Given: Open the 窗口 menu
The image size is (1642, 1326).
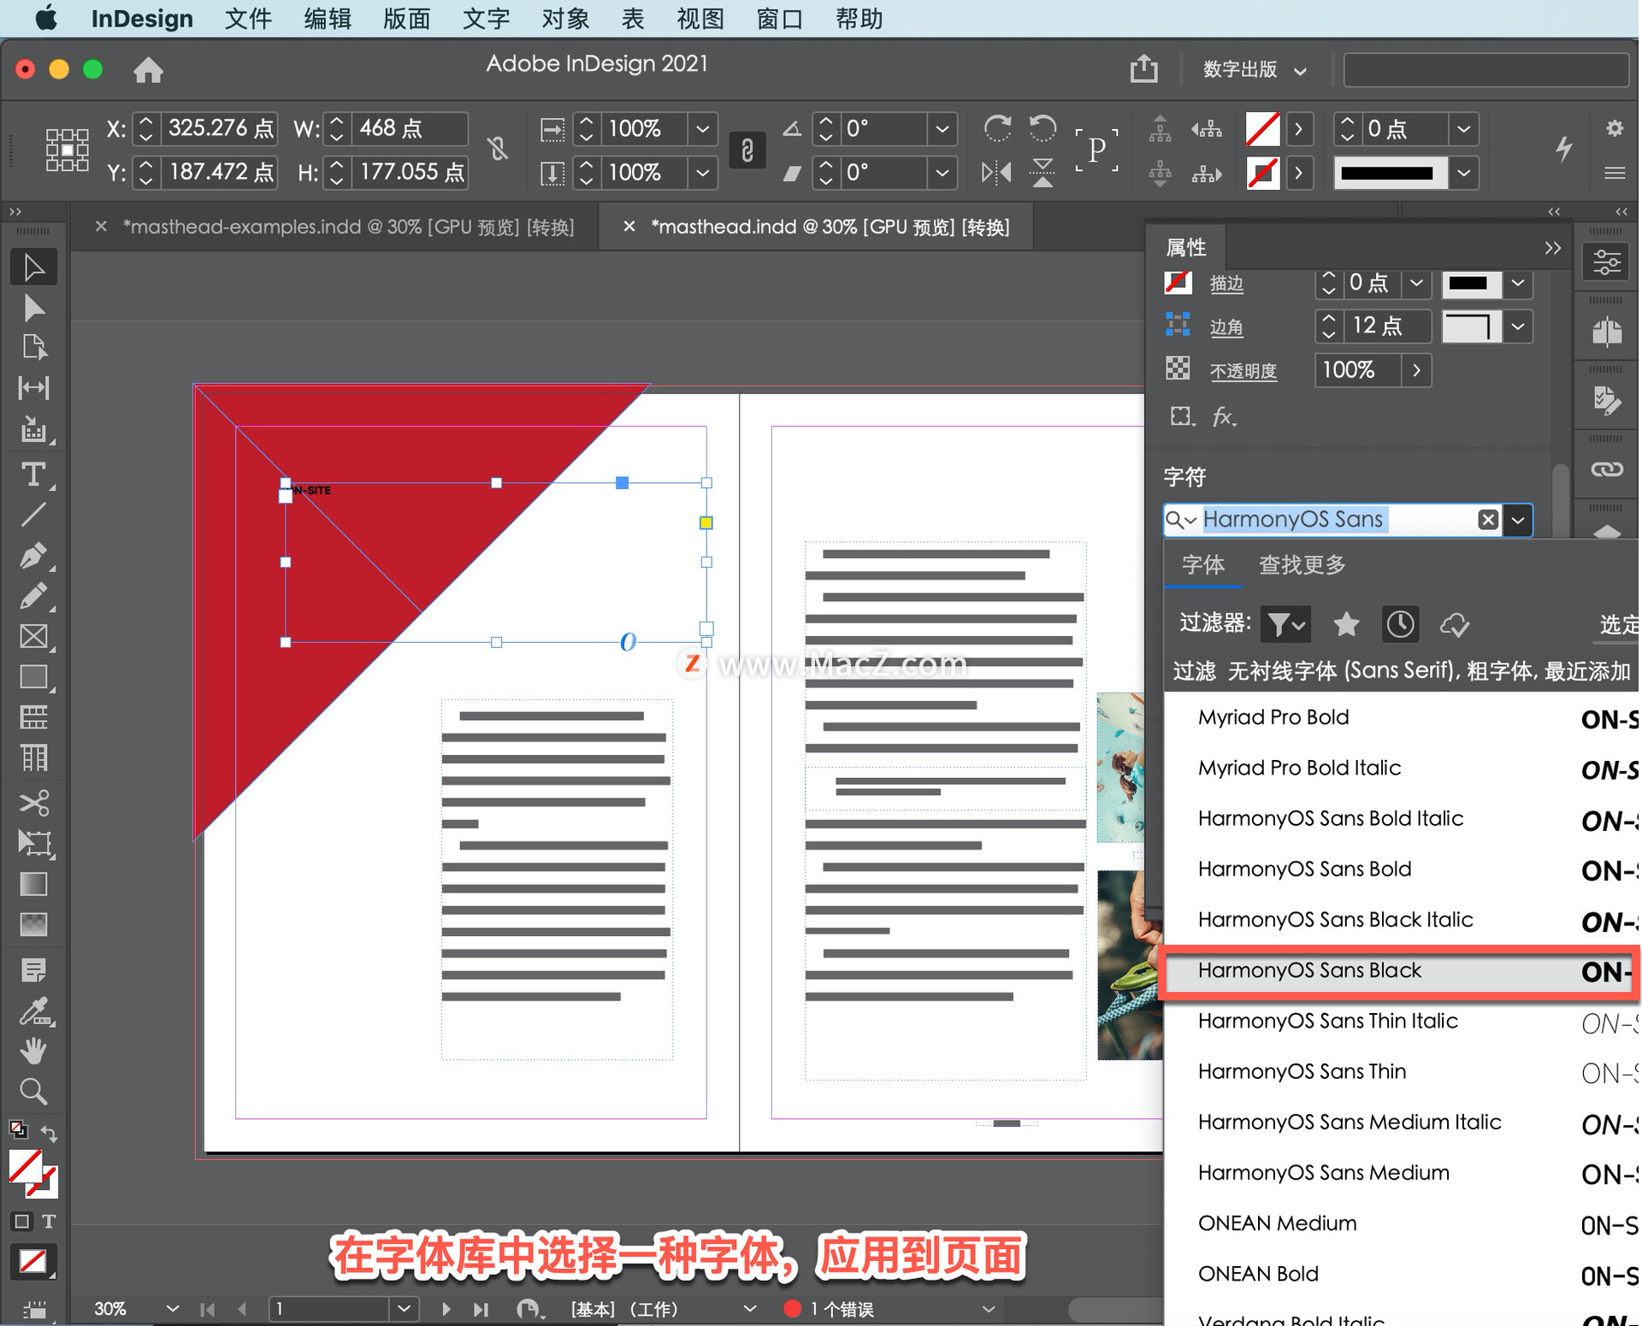Looking at the screenshot, I should (779, 18).
